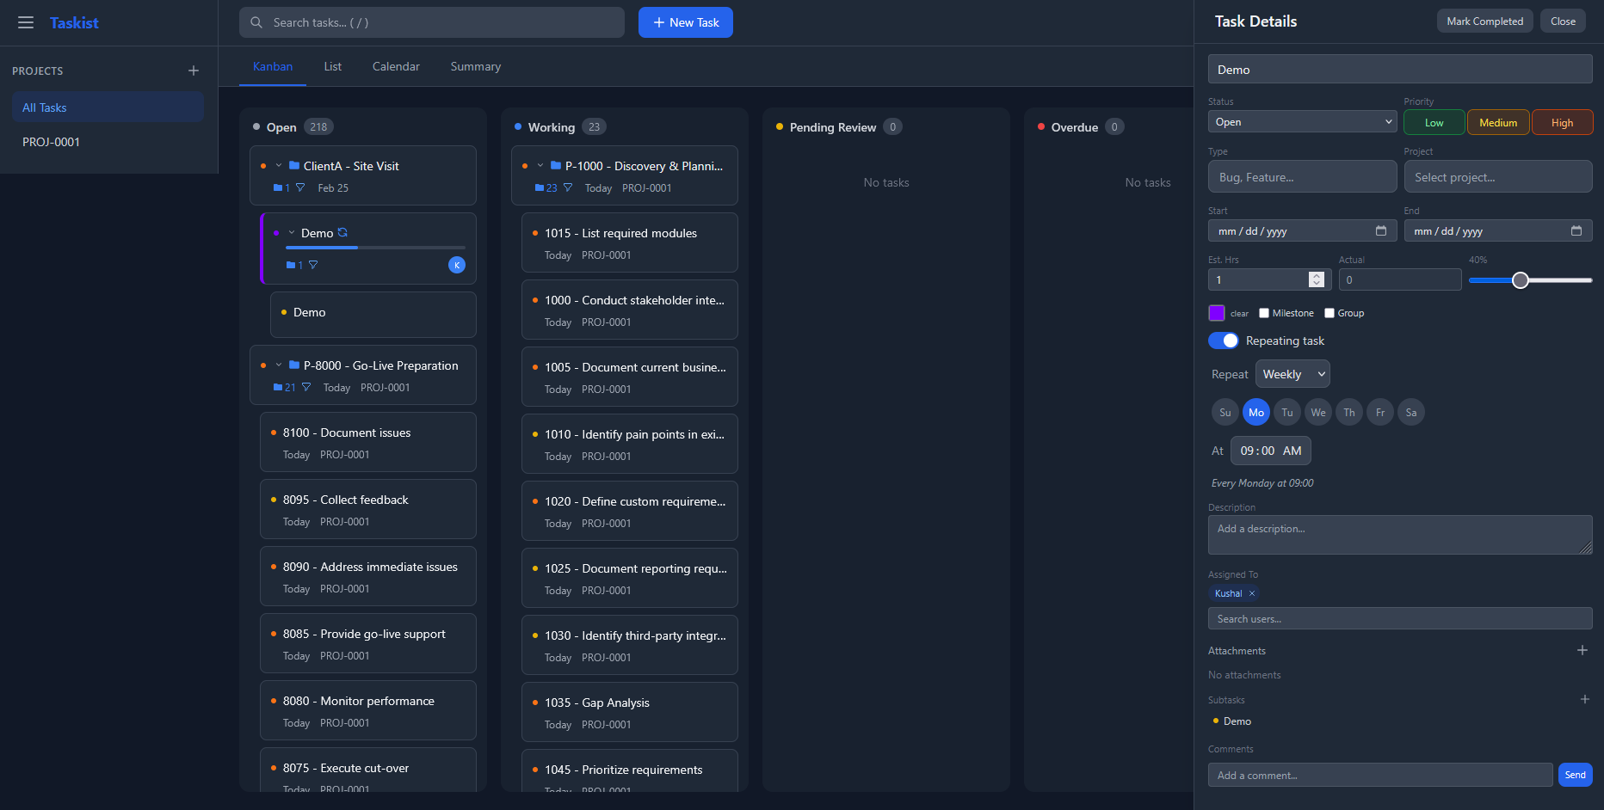This screenshot has height=810, width=1604.
Task: Click filter icon on the Demo card
Action: point(313,265)
